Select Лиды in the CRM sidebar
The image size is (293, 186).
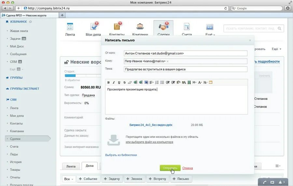[x=14, y=154]
